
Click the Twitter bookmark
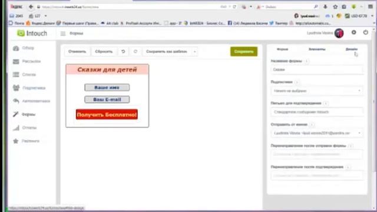point(279,23)
